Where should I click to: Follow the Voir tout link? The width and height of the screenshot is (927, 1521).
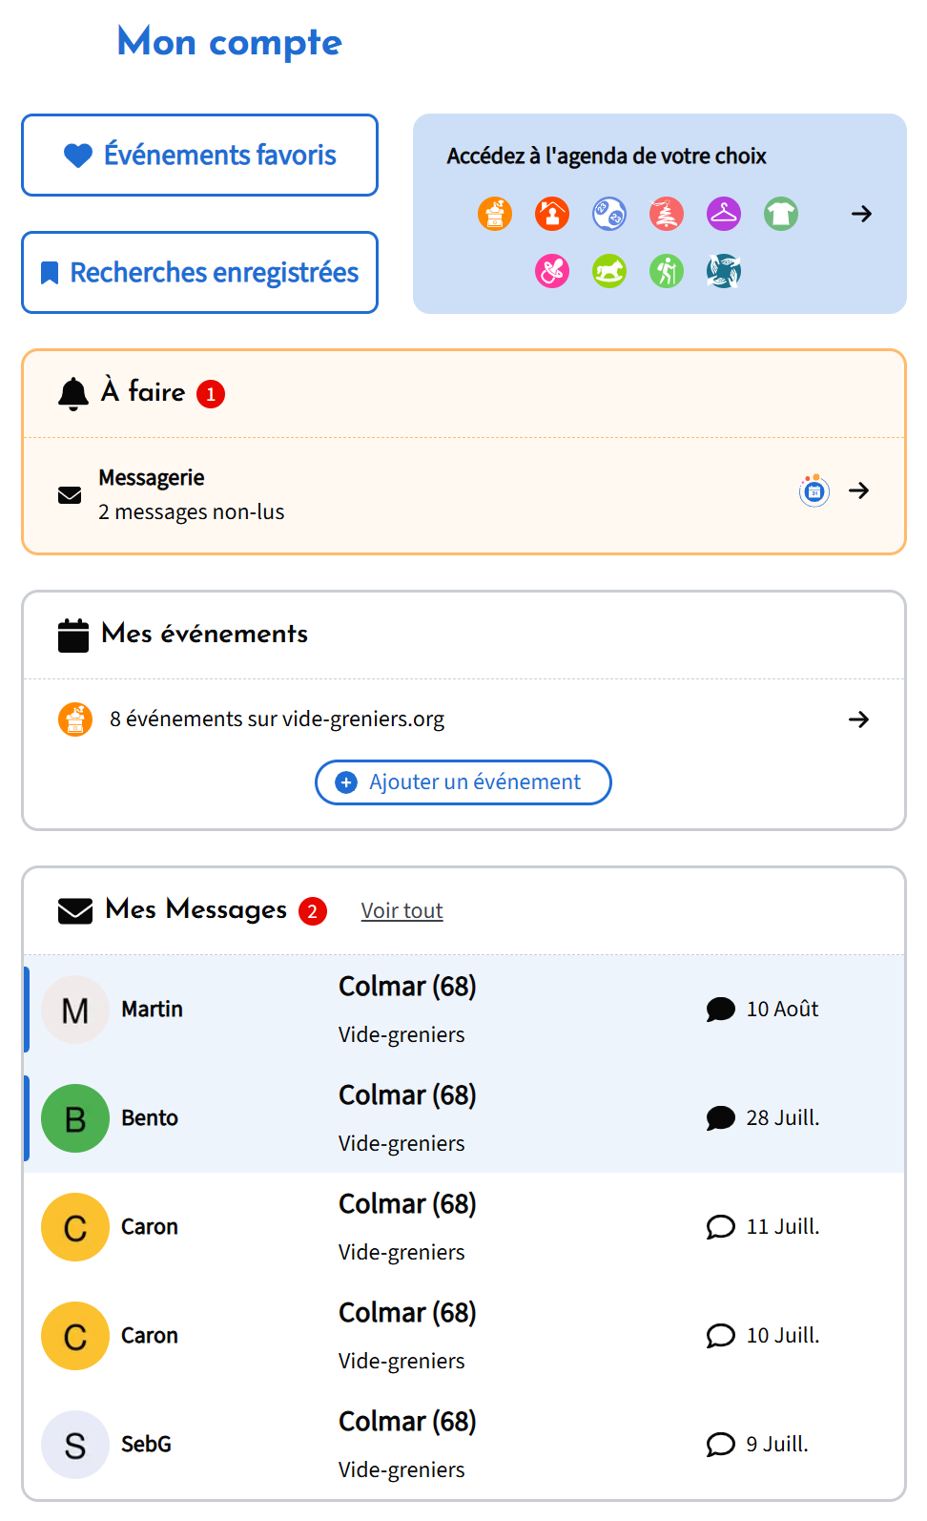click(x=402, y=911)
